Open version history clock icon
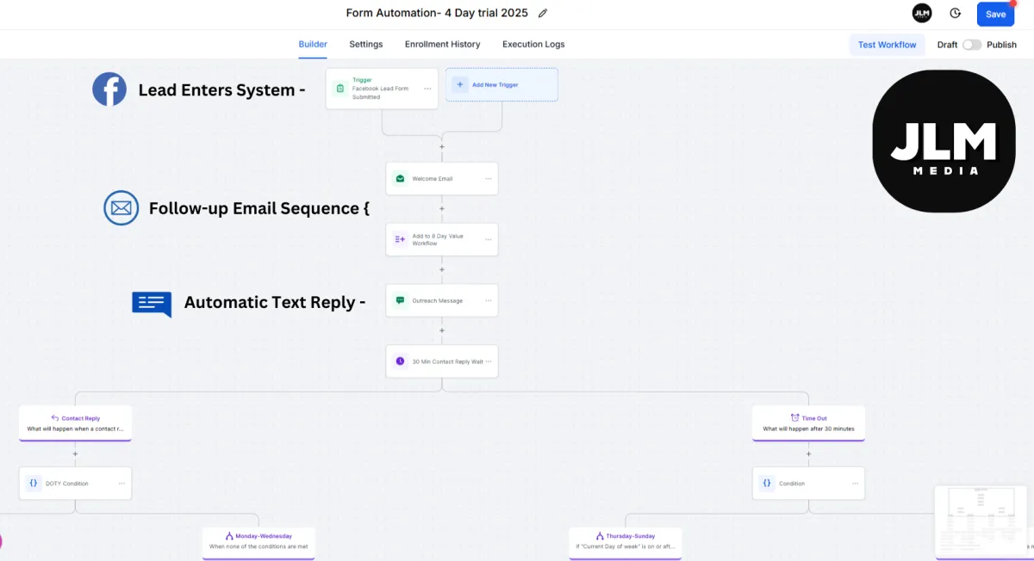1034x561 pixels. point(955,14)
